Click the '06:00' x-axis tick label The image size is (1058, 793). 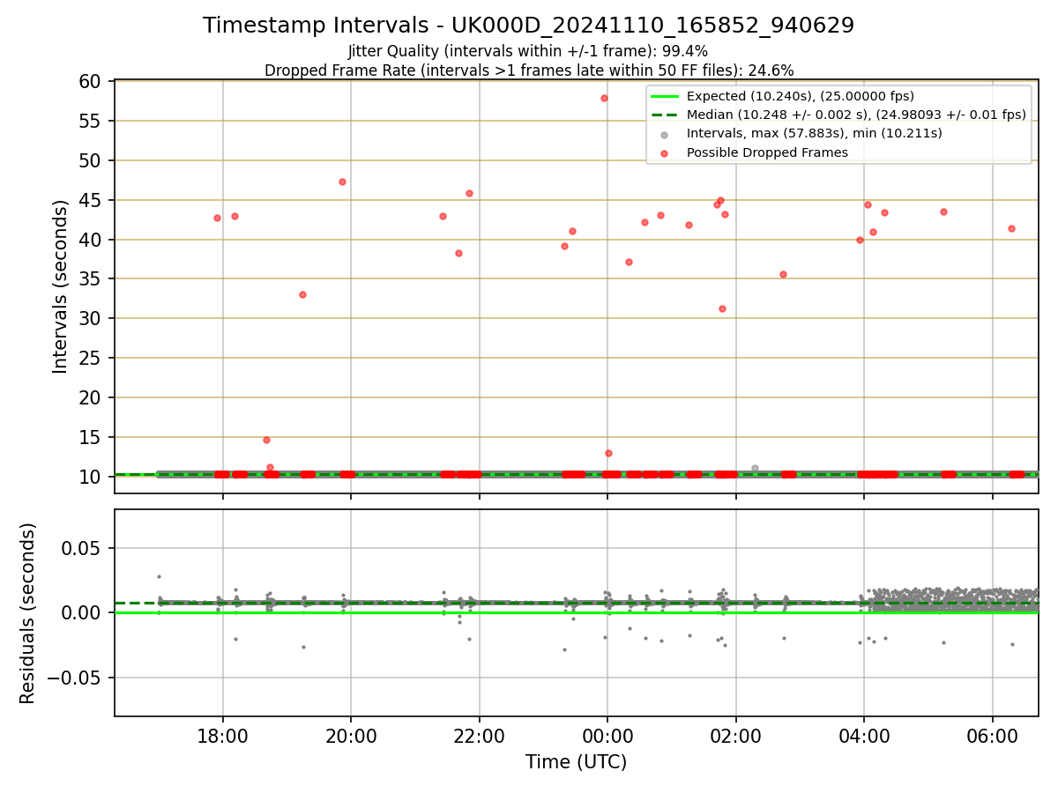click(993, 737)
